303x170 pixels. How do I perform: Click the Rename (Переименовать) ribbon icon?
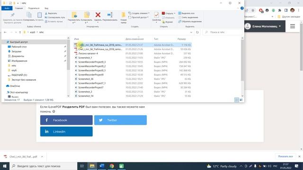tap(110, 15)
